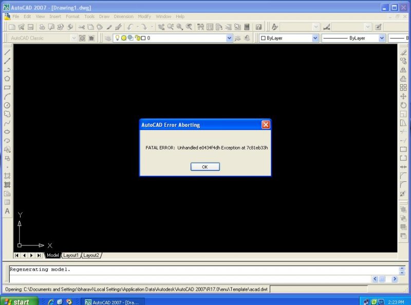The width and height of the screenshot is (411, 305).
Task: Expand the layer list dropdown
Action: (229, 39)
